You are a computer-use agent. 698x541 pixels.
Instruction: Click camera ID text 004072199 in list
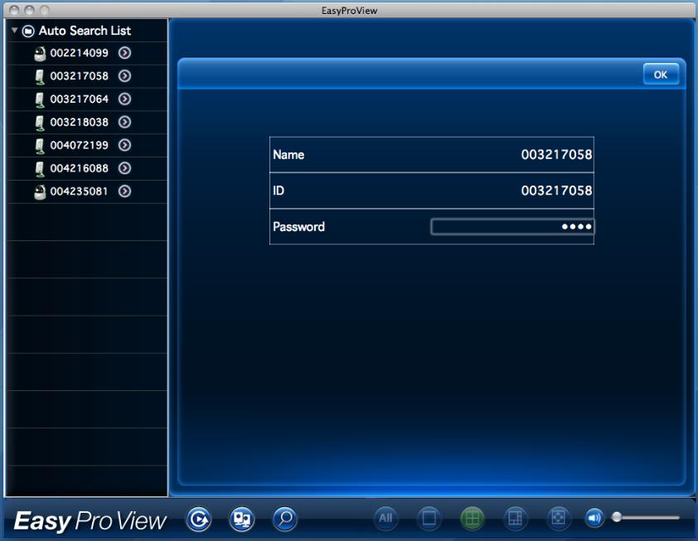[80, 146]
